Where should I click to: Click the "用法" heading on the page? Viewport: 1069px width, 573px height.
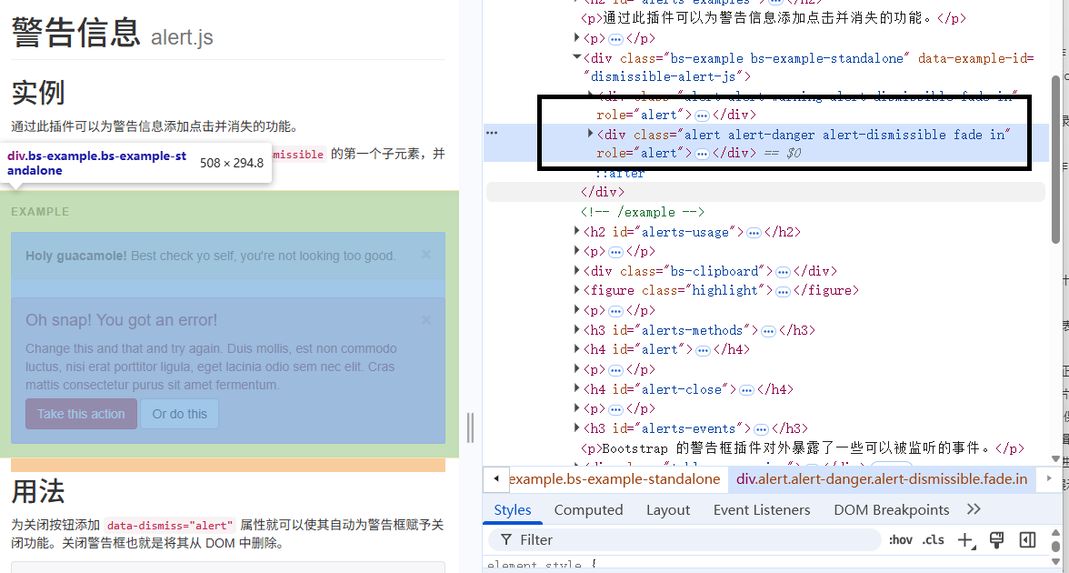pos(38,490)
